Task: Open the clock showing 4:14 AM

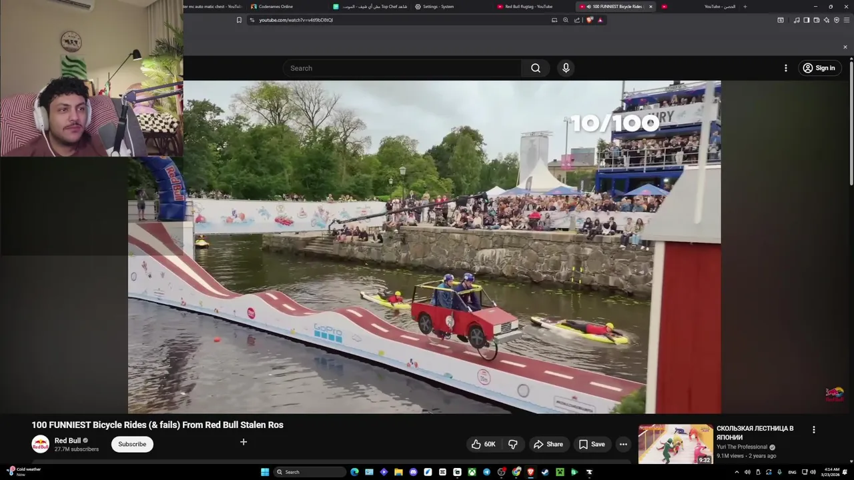Action: click(831, 472)
